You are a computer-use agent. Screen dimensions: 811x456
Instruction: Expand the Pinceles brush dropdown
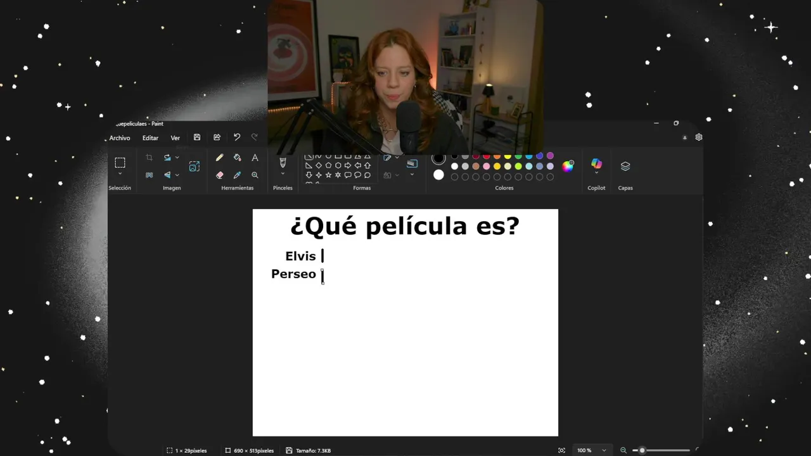[x=283, y=174]
